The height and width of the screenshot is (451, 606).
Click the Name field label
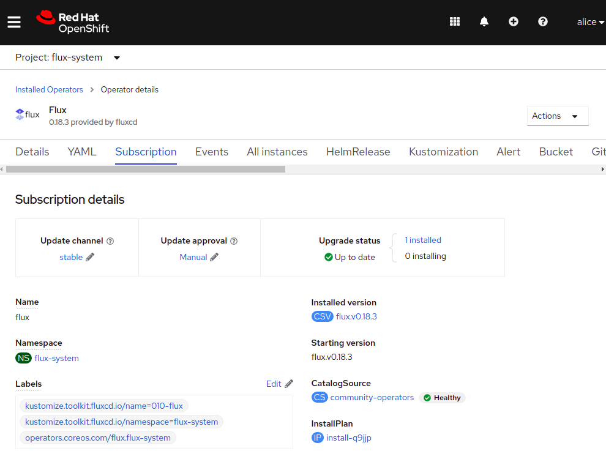pyautogui.click(x=27, y=302)
